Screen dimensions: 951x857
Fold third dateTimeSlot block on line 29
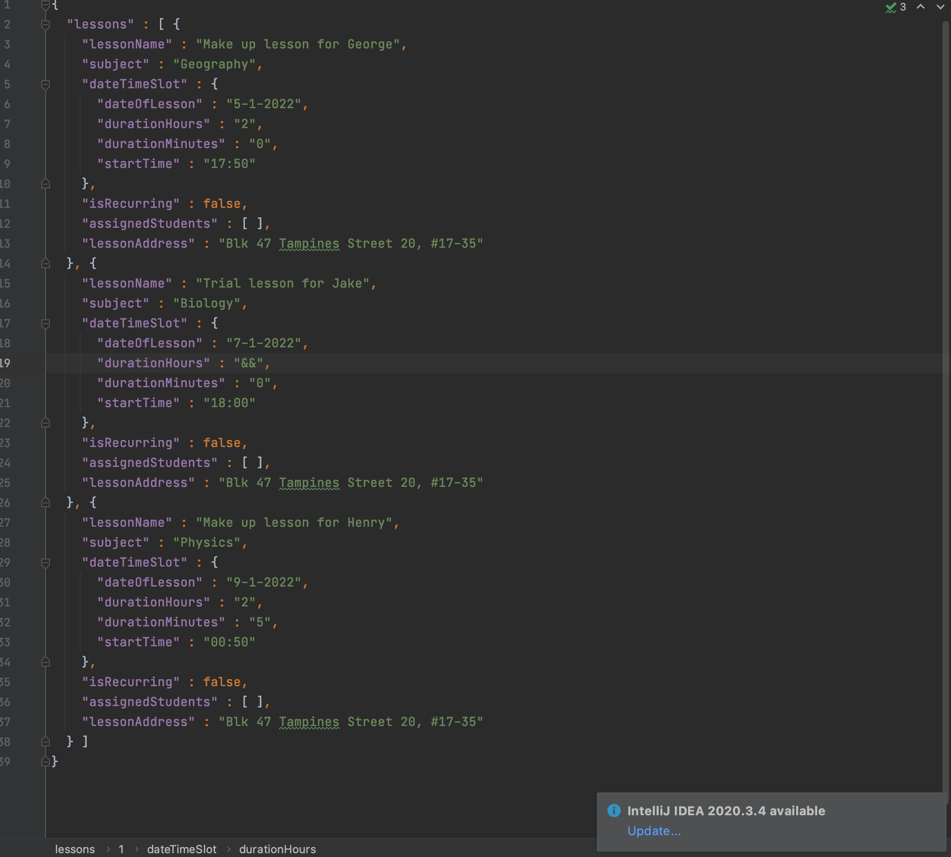46,563
